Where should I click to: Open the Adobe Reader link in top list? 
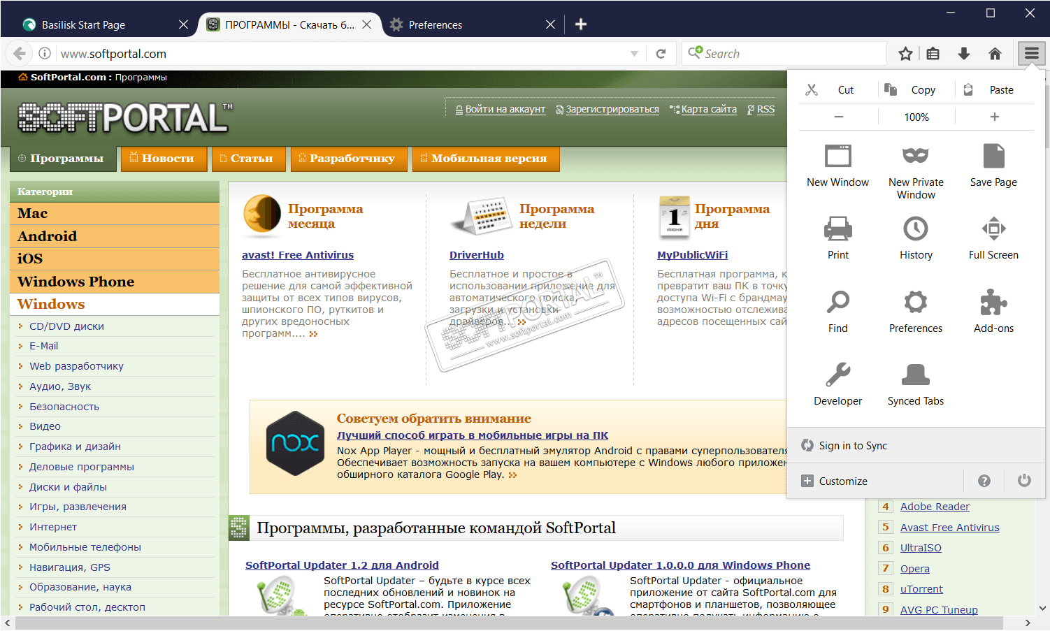935,507
